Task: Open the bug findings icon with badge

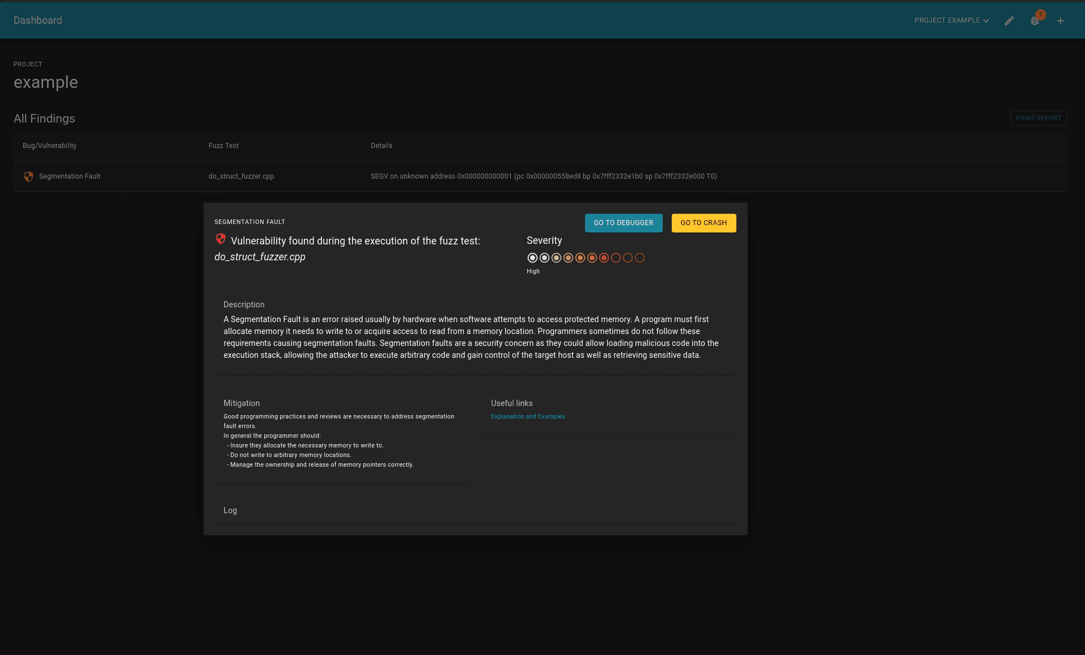Action: pyautogui.click(x=1035, y=21)
